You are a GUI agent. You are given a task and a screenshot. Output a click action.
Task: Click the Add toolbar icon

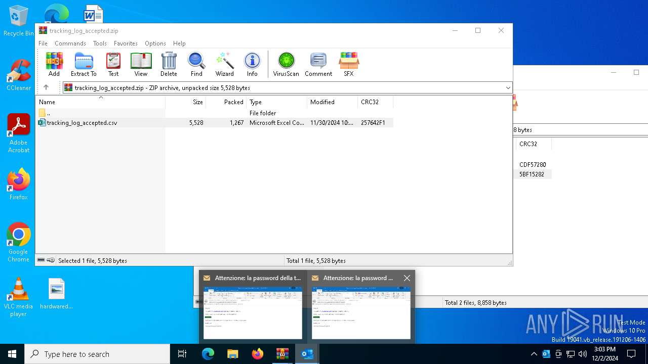pos(54,64)
